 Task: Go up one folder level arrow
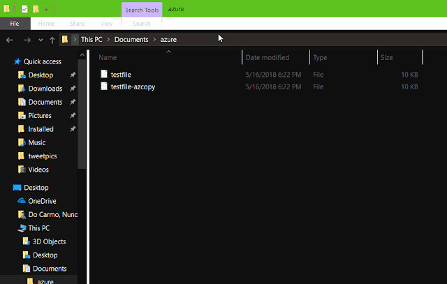[52, 40]
